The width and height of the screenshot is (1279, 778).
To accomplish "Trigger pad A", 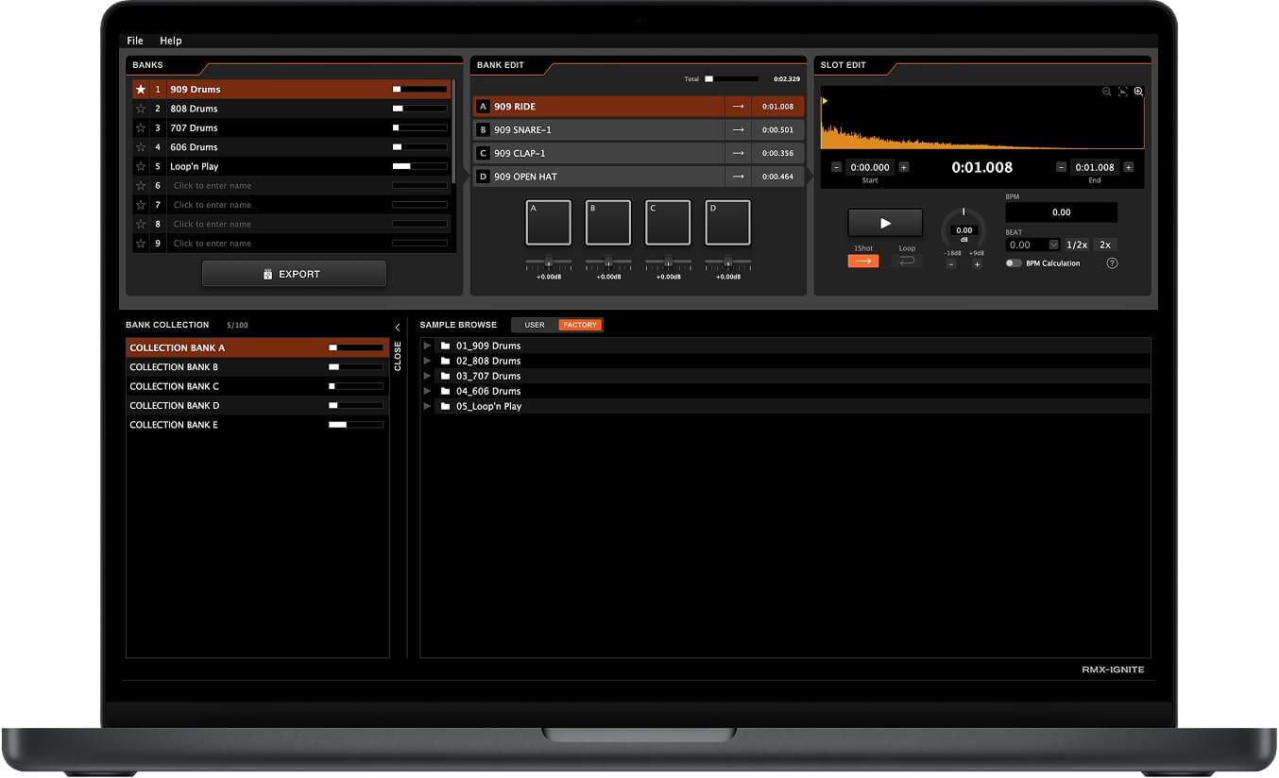I will (x=548, y=223).
